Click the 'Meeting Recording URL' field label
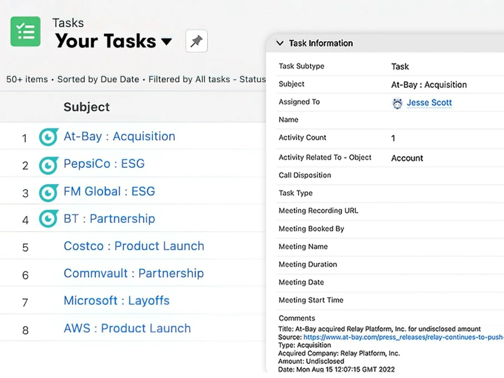This screenshot has width=504, height=378. (x=318, y=211)
